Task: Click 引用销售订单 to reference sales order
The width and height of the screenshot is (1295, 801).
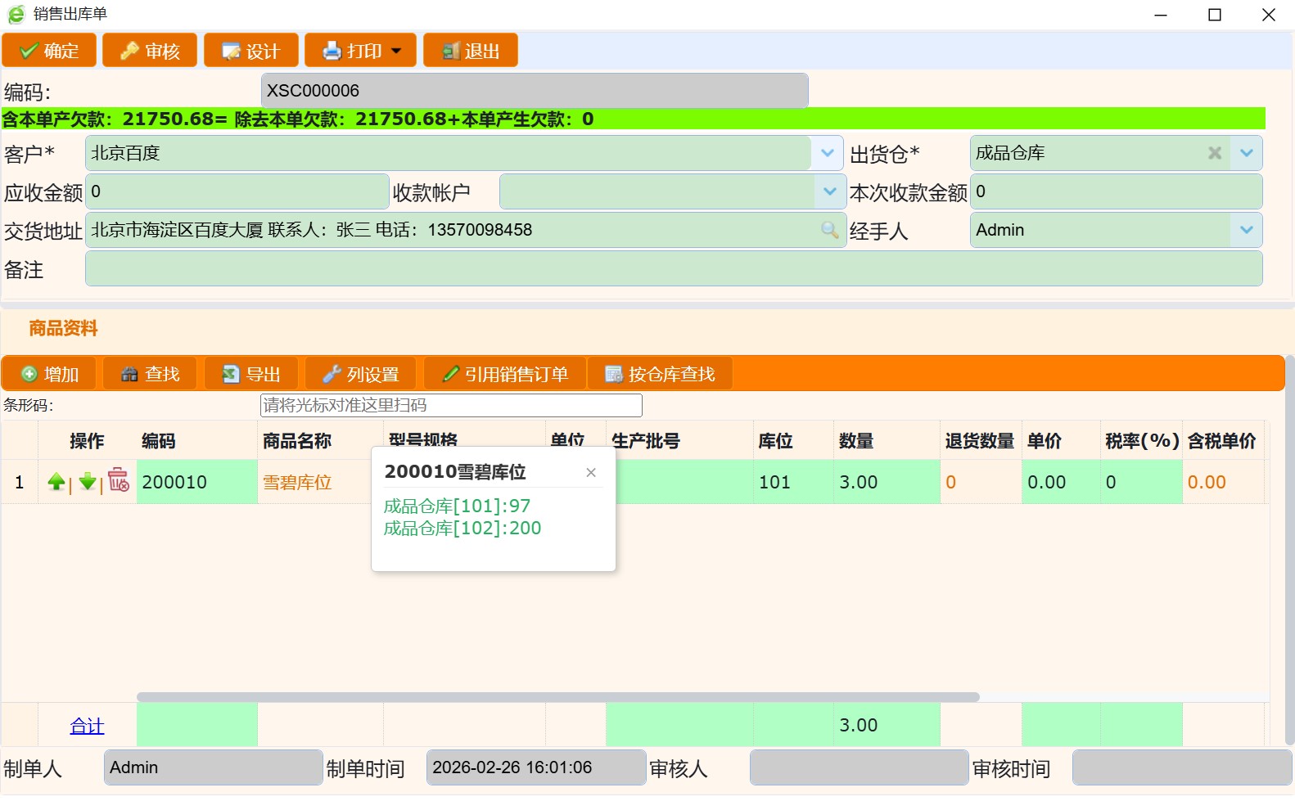Action: coord(505,374)
